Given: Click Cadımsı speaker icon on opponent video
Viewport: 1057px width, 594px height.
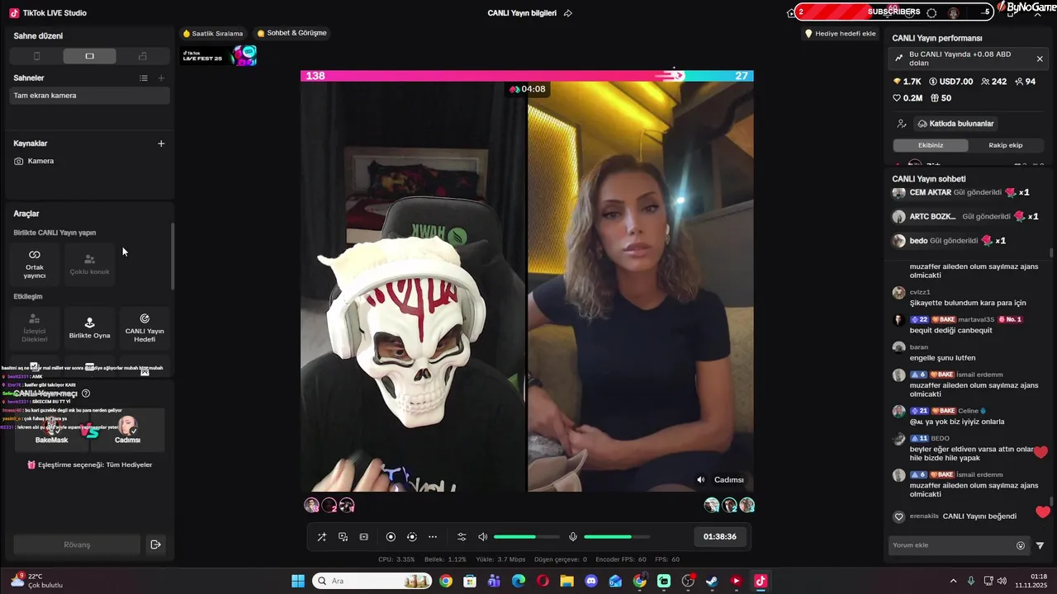Looking at the screenshot, I should click(701, 480).
